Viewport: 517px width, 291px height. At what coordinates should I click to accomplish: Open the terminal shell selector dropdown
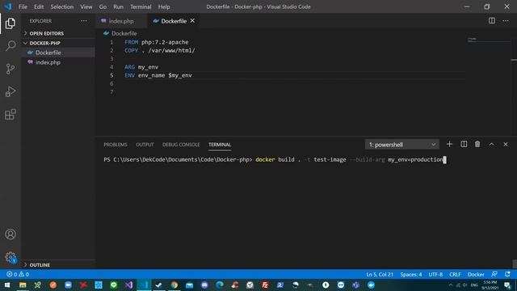[402, 145]
